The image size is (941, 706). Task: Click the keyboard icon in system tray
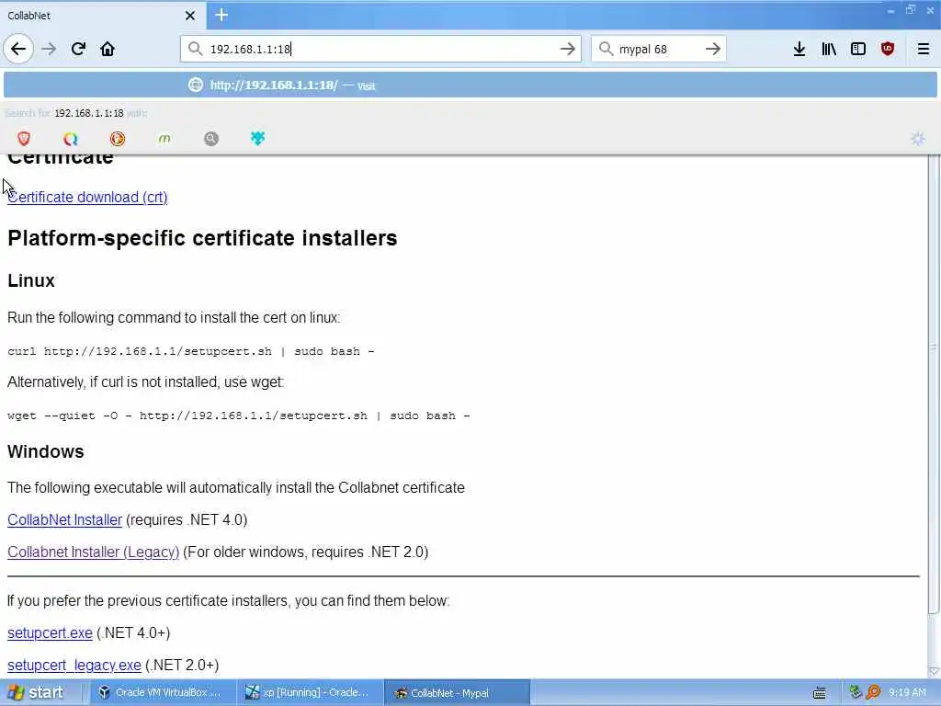819,693
